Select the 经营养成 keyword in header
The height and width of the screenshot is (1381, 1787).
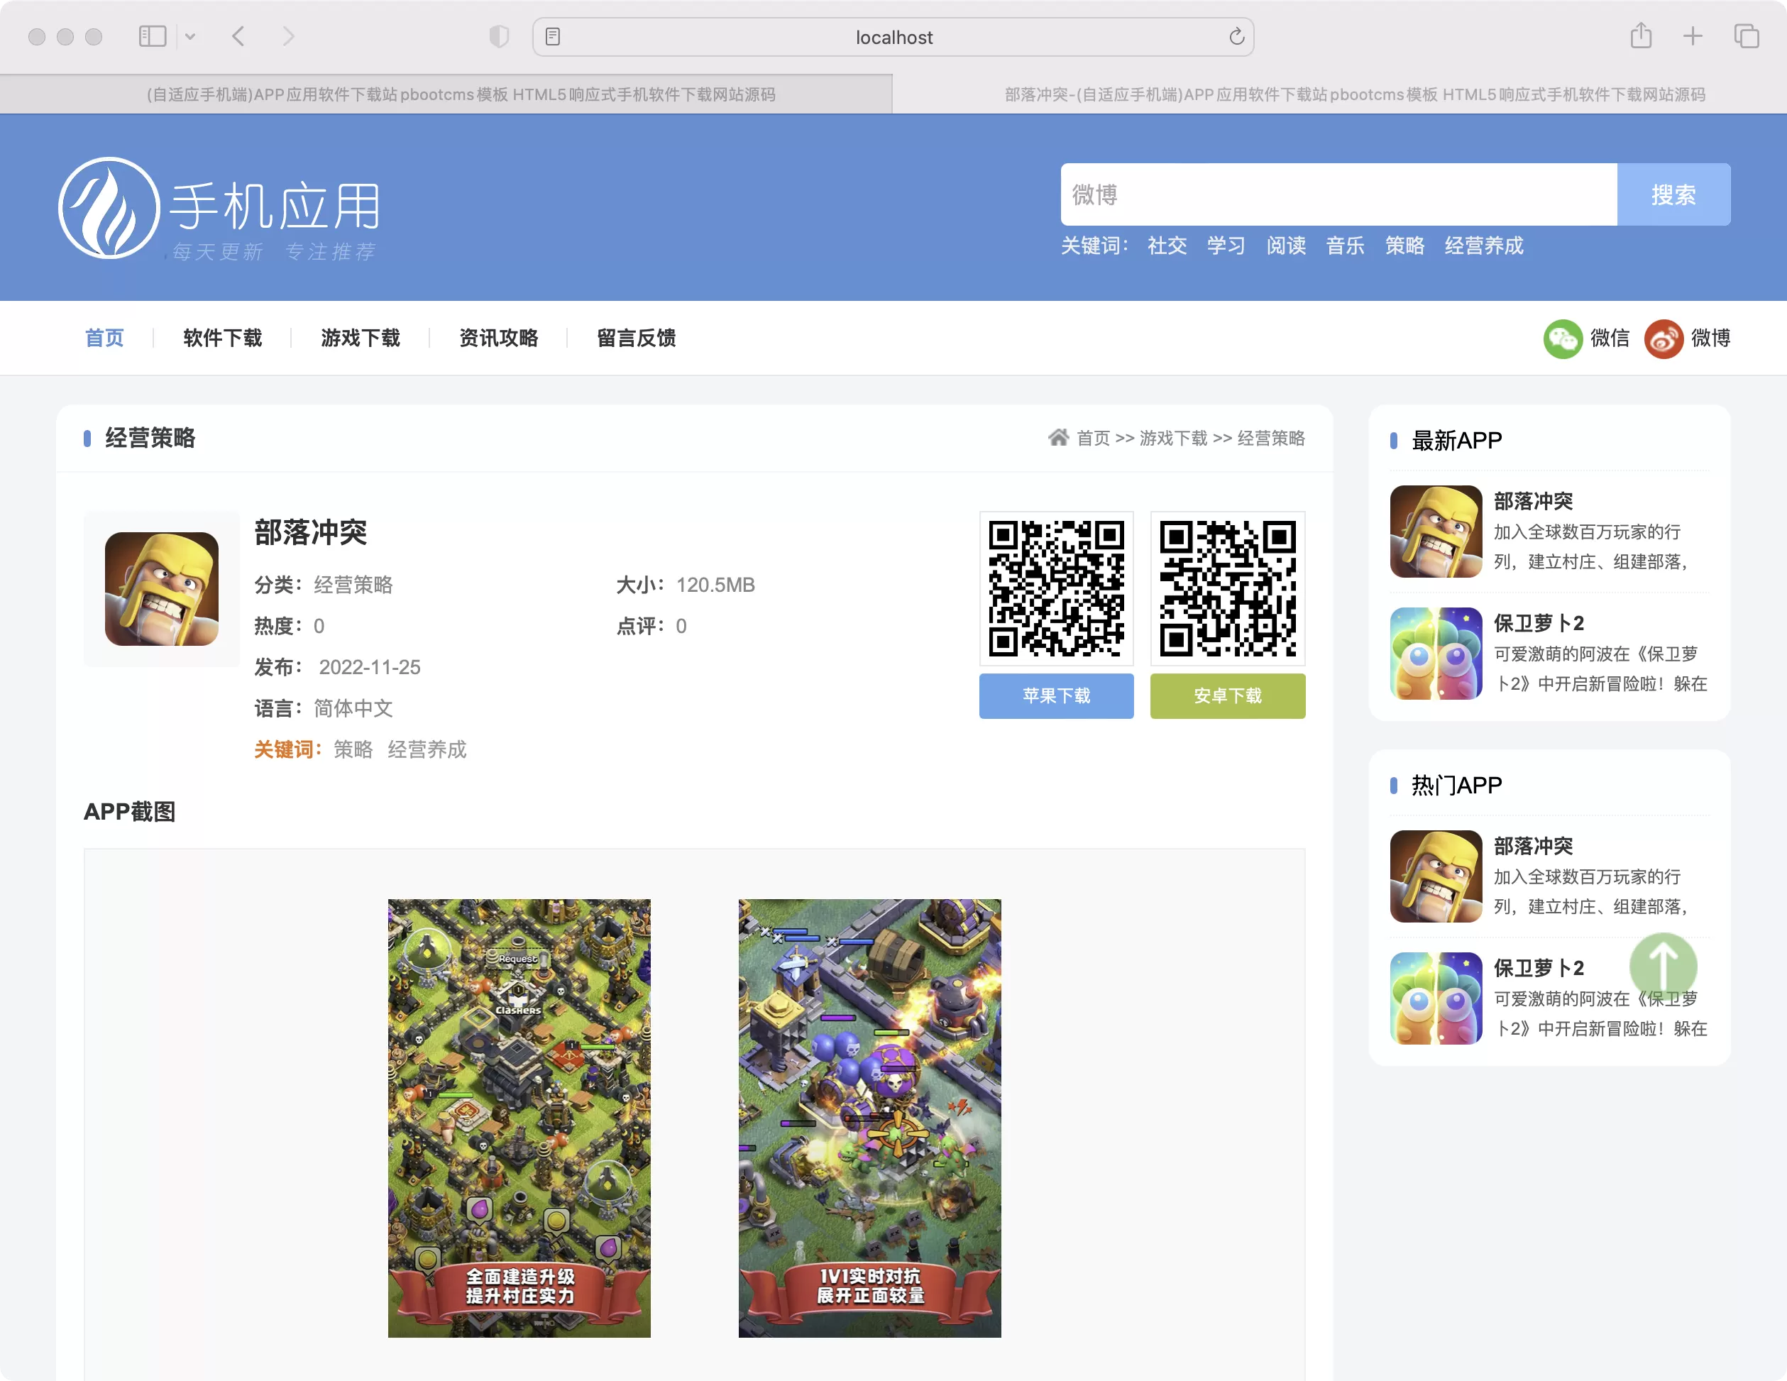[x=1483, y=246]
